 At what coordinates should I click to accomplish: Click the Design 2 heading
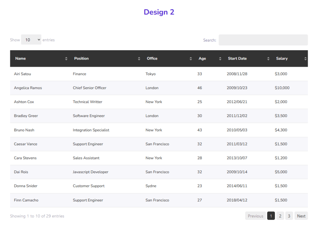tap(159, 12)
